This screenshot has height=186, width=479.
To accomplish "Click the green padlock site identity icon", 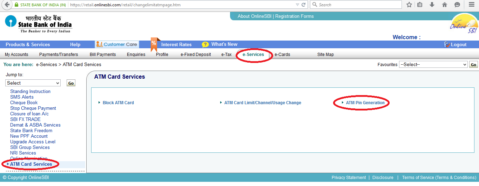I will click(x=16, y=5).
